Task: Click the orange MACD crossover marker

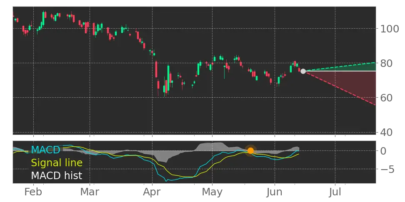Action: pyautogui.click(x=250, y=151)
